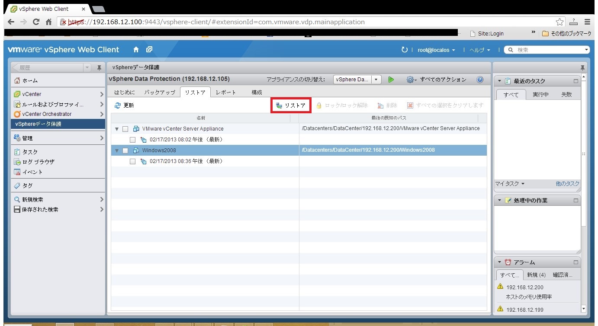Go back in the browser
Viewport: 598px width, 326px height.
11,22
